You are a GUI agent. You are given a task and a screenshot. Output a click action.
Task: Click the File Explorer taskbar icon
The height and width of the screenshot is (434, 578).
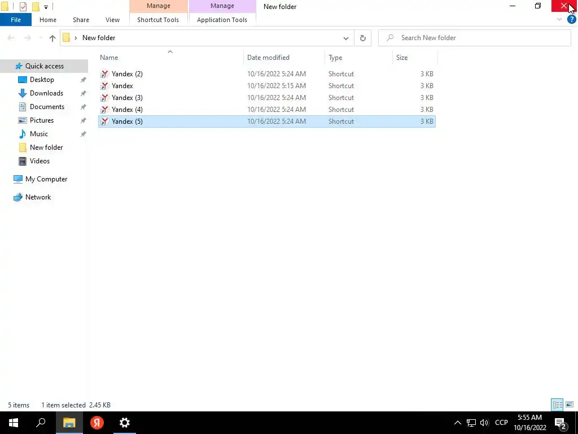coord(69,423)
